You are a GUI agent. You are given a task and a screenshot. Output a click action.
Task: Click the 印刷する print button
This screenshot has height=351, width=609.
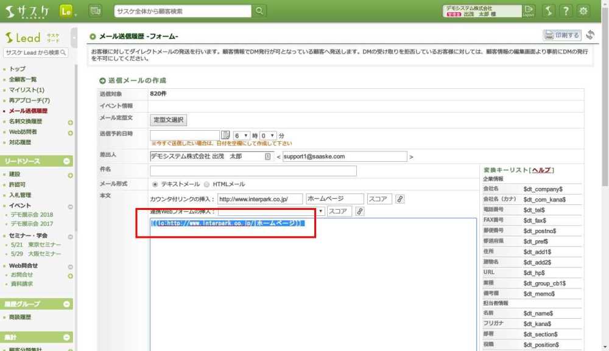tap(562, 35)
